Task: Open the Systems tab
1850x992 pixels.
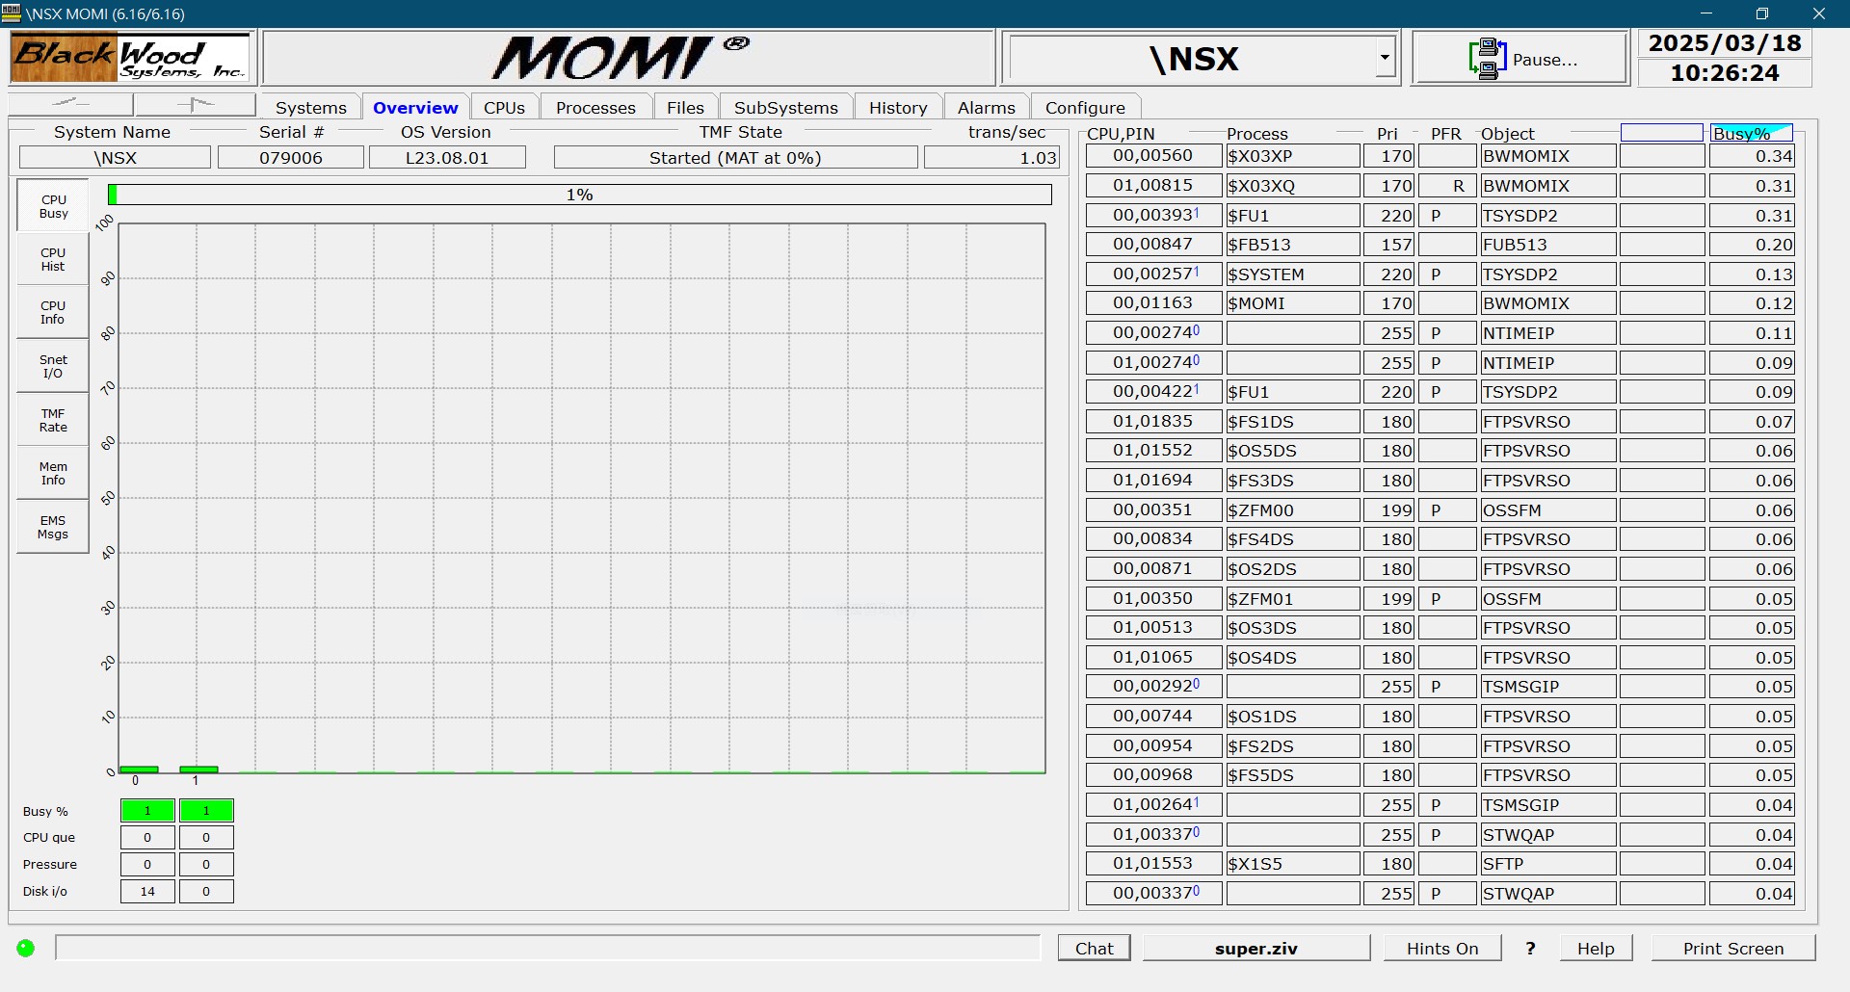Action: (310, 107)
